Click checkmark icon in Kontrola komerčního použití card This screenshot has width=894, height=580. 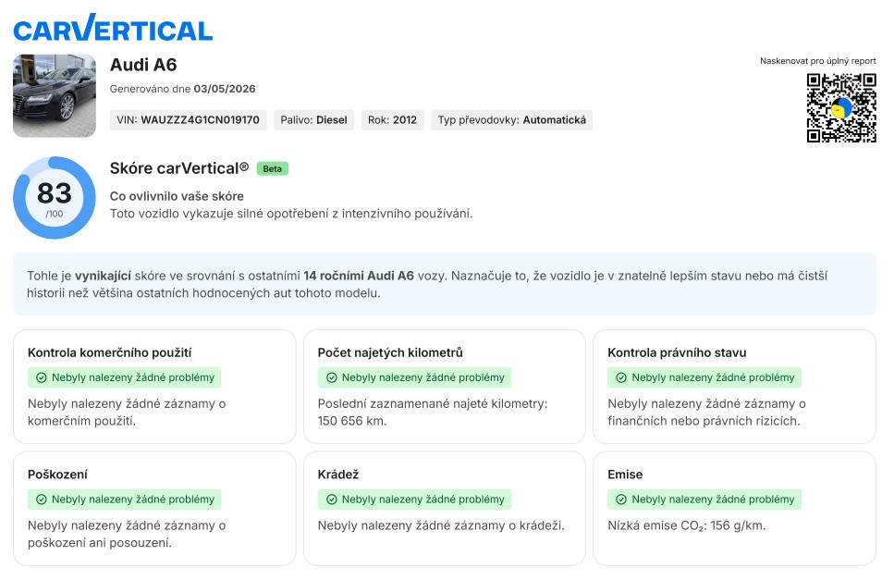pyautogui.click(x=41, y=377)
